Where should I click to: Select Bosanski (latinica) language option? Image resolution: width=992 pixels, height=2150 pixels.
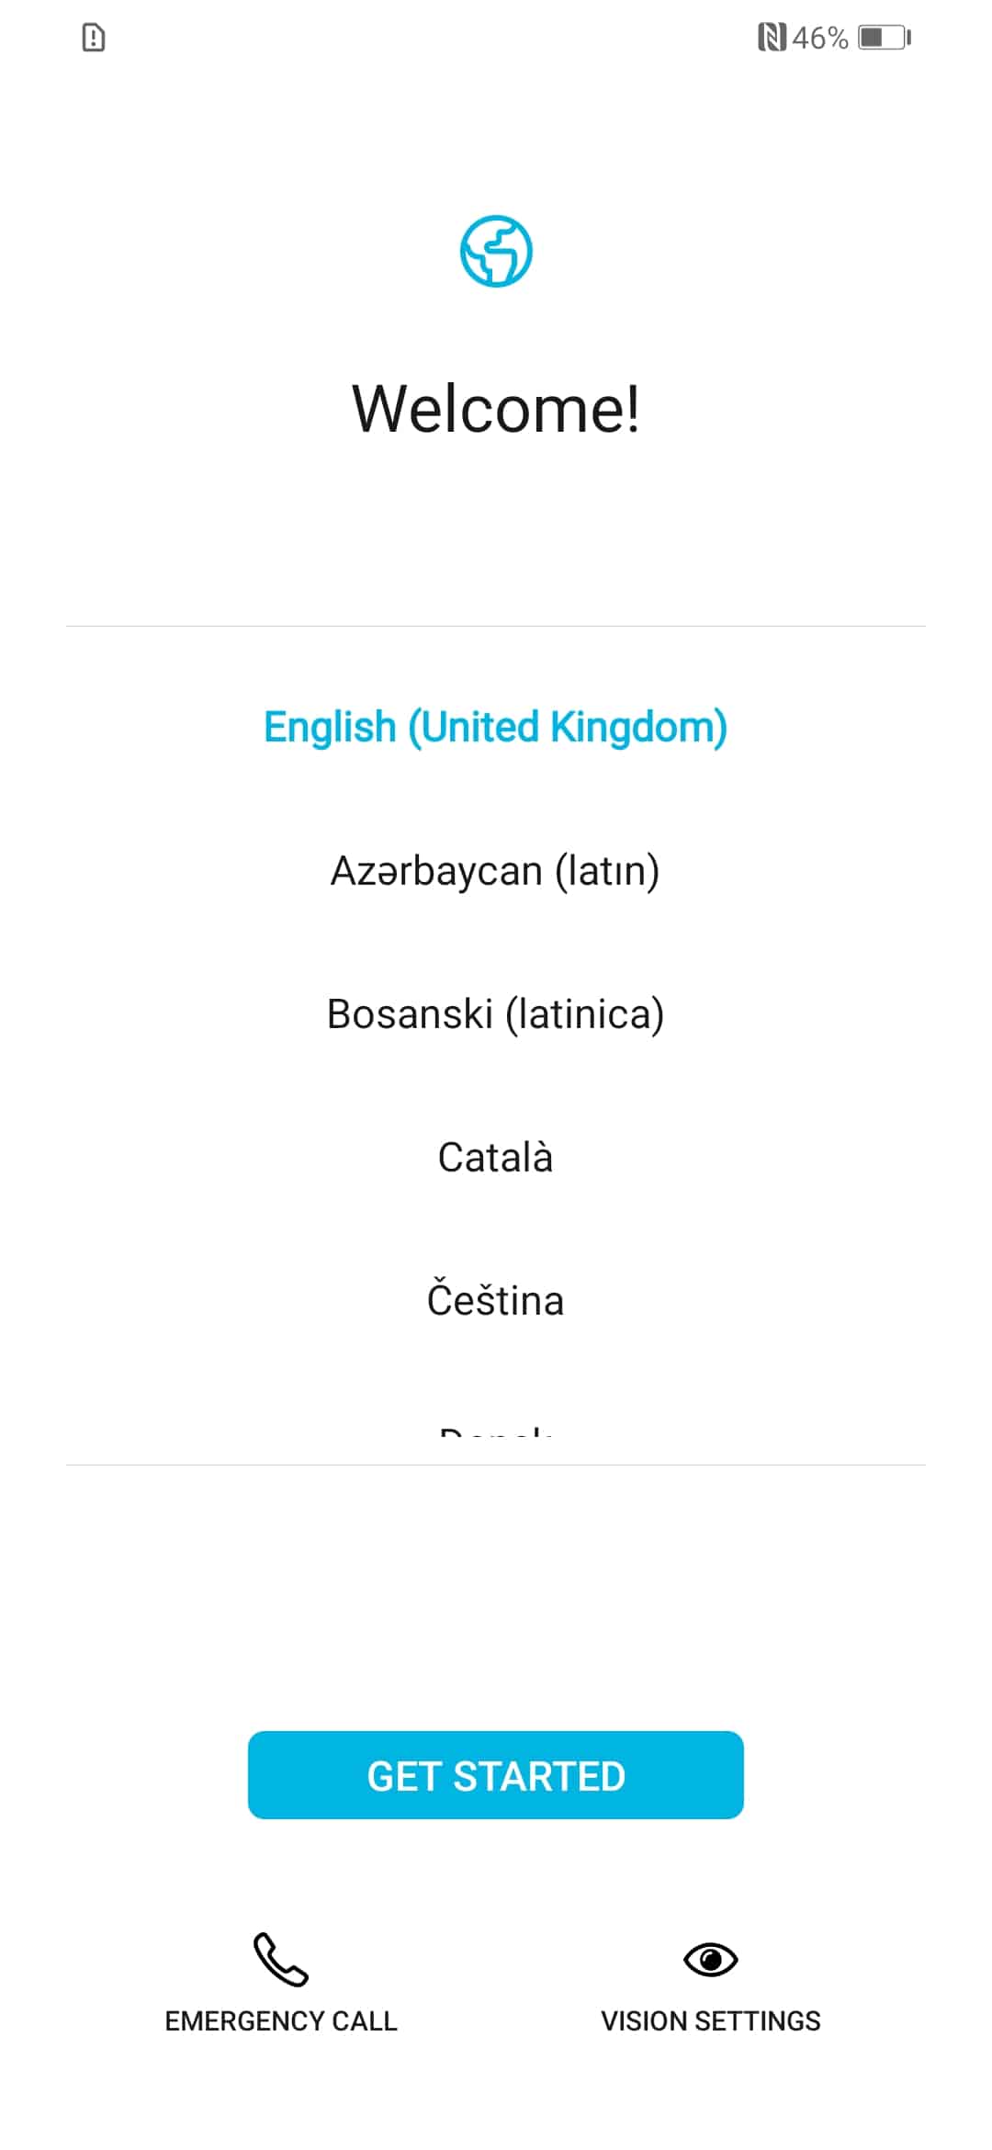[496, 1013]
